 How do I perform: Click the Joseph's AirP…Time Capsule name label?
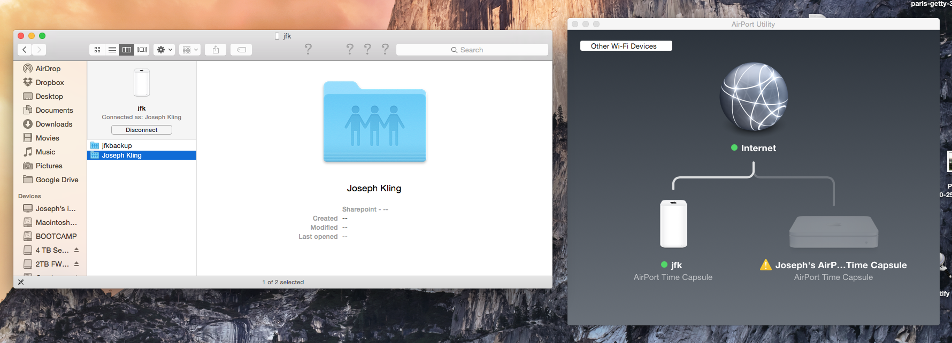pyautogui.click(x=841, y=265)
